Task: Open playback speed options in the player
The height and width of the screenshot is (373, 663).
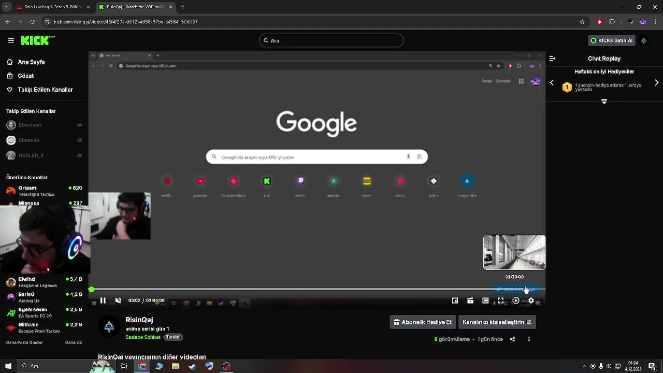Action: coord(516,300)
